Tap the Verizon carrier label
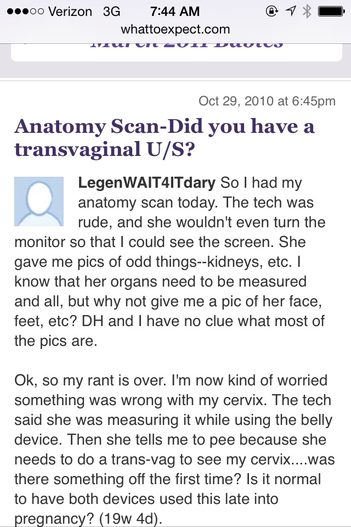 coord(69,11)
